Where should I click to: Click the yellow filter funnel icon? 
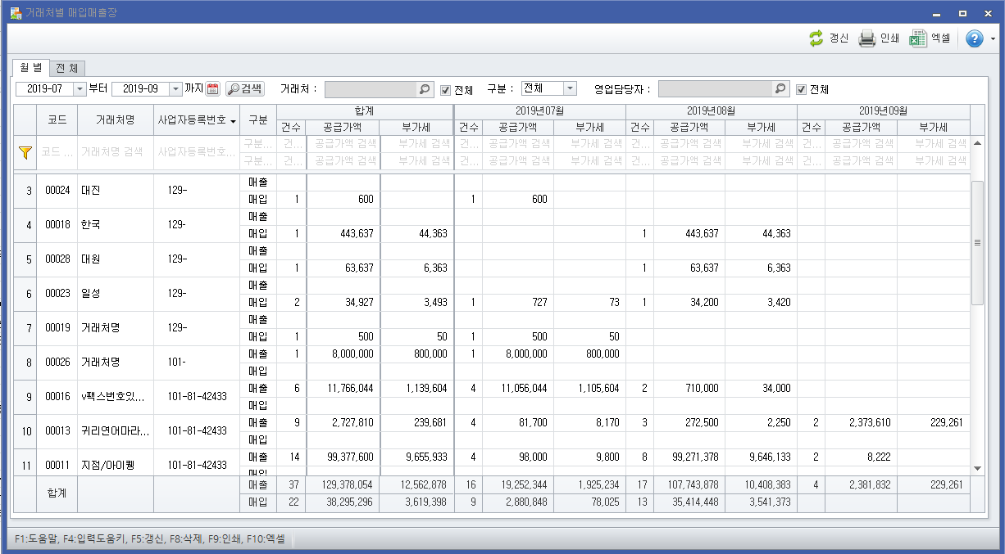[x=25, y=152]
